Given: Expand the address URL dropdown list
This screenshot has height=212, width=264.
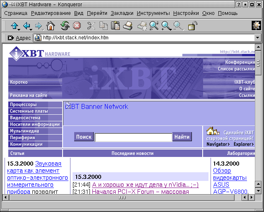Looking at the screenshot, I should pos(257,38).
